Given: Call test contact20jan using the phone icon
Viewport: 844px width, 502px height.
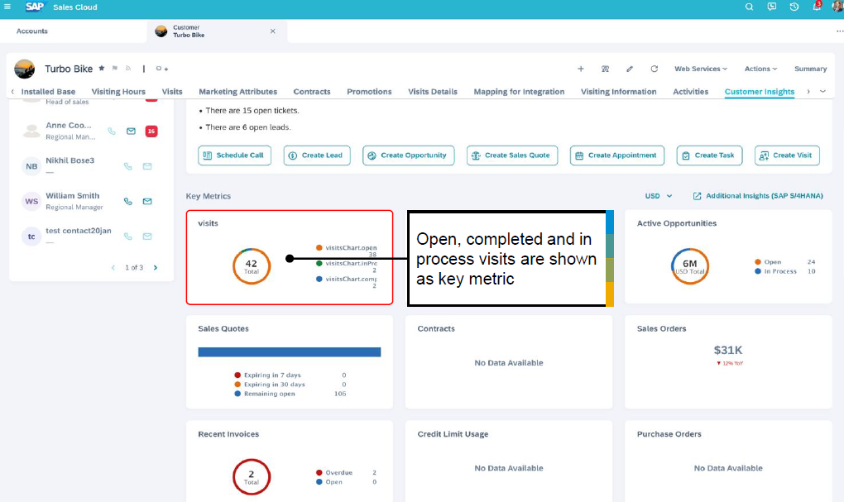Looking at the screenshot, I should point(128,237).
